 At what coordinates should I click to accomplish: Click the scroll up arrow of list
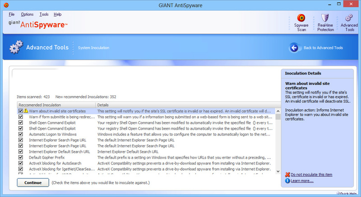click(278, 111)
